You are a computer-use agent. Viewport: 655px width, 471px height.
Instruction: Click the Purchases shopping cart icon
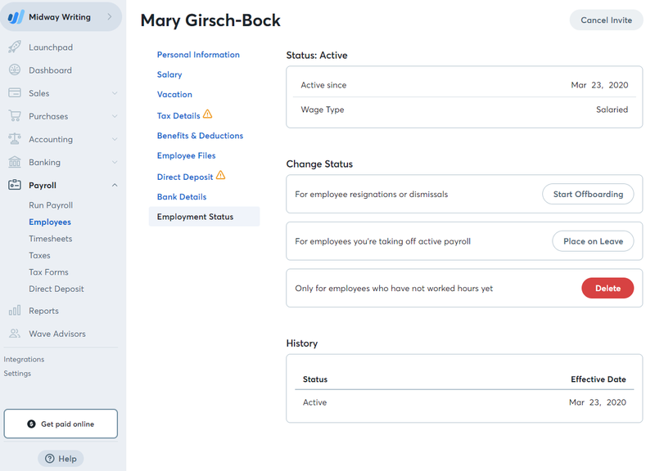pyautogui.click(x=15, y=115)
